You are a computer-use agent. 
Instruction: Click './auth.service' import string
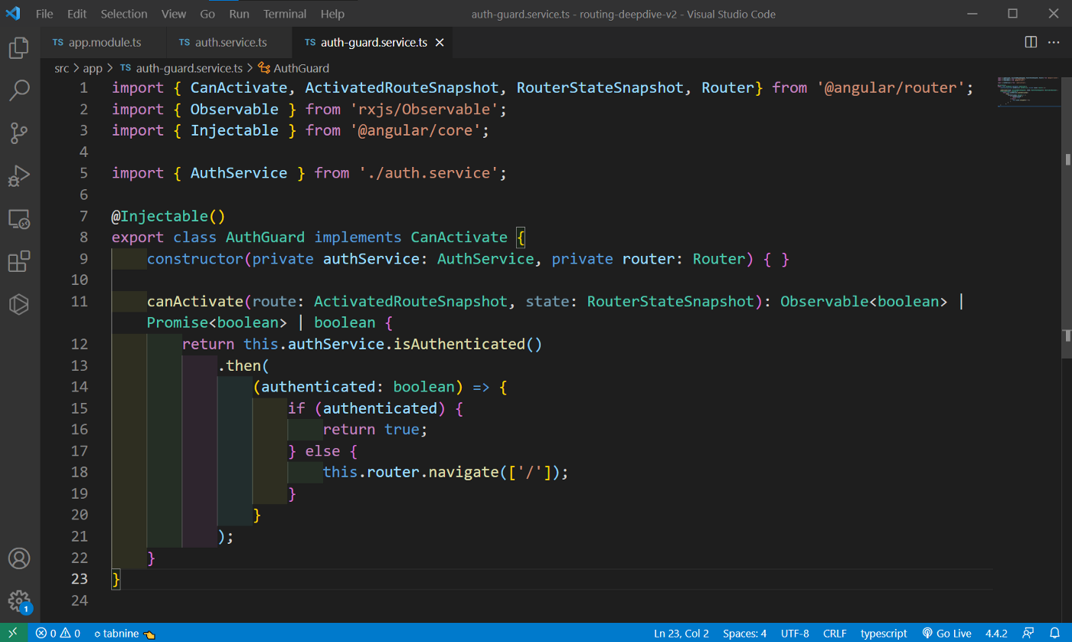pyautogui.click(x=429, y=173)
